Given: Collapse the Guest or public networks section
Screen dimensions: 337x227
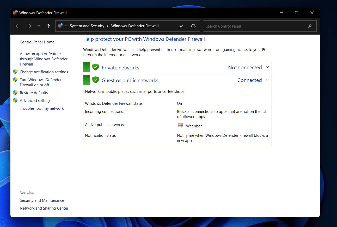Looking at the screenshot, I should [x=267, y=80].
